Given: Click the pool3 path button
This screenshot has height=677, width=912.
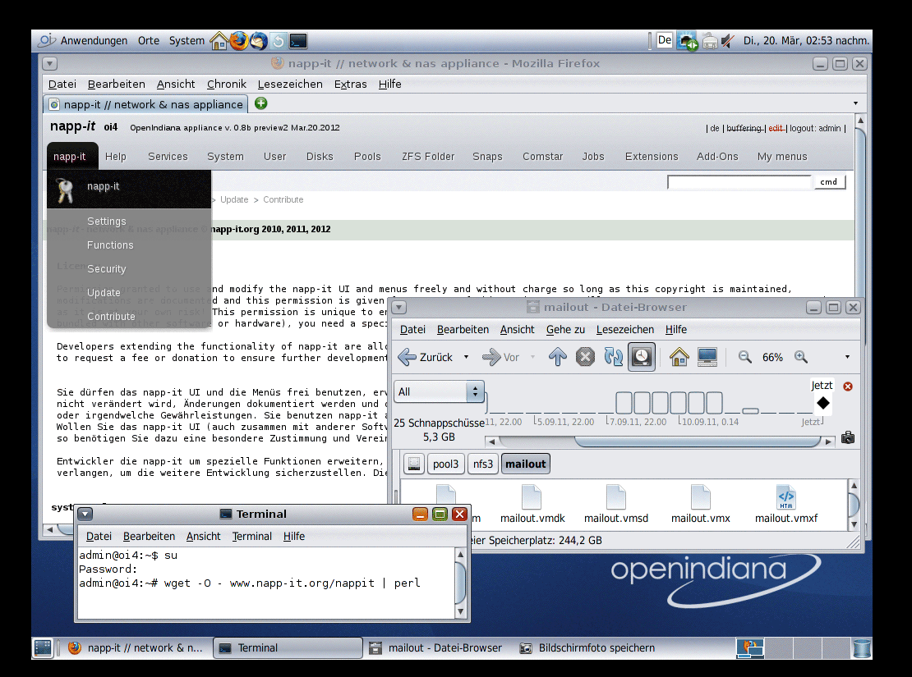Looking at the screenshot, I should click(446, 464).
